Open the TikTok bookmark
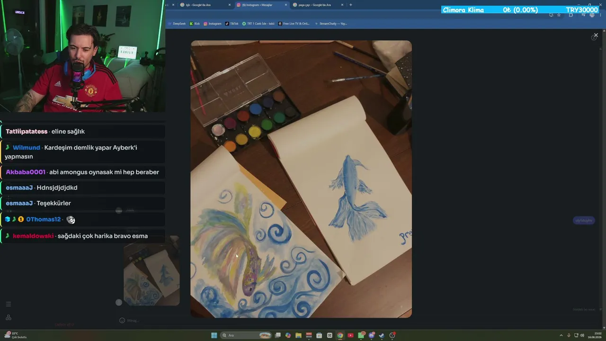Viewport: 606px width, 341px height. click(x=232, y=23)
